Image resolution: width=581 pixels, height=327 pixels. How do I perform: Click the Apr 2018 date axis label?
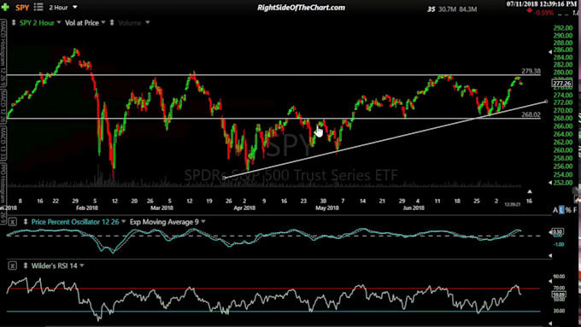click(x=244, y=208)
